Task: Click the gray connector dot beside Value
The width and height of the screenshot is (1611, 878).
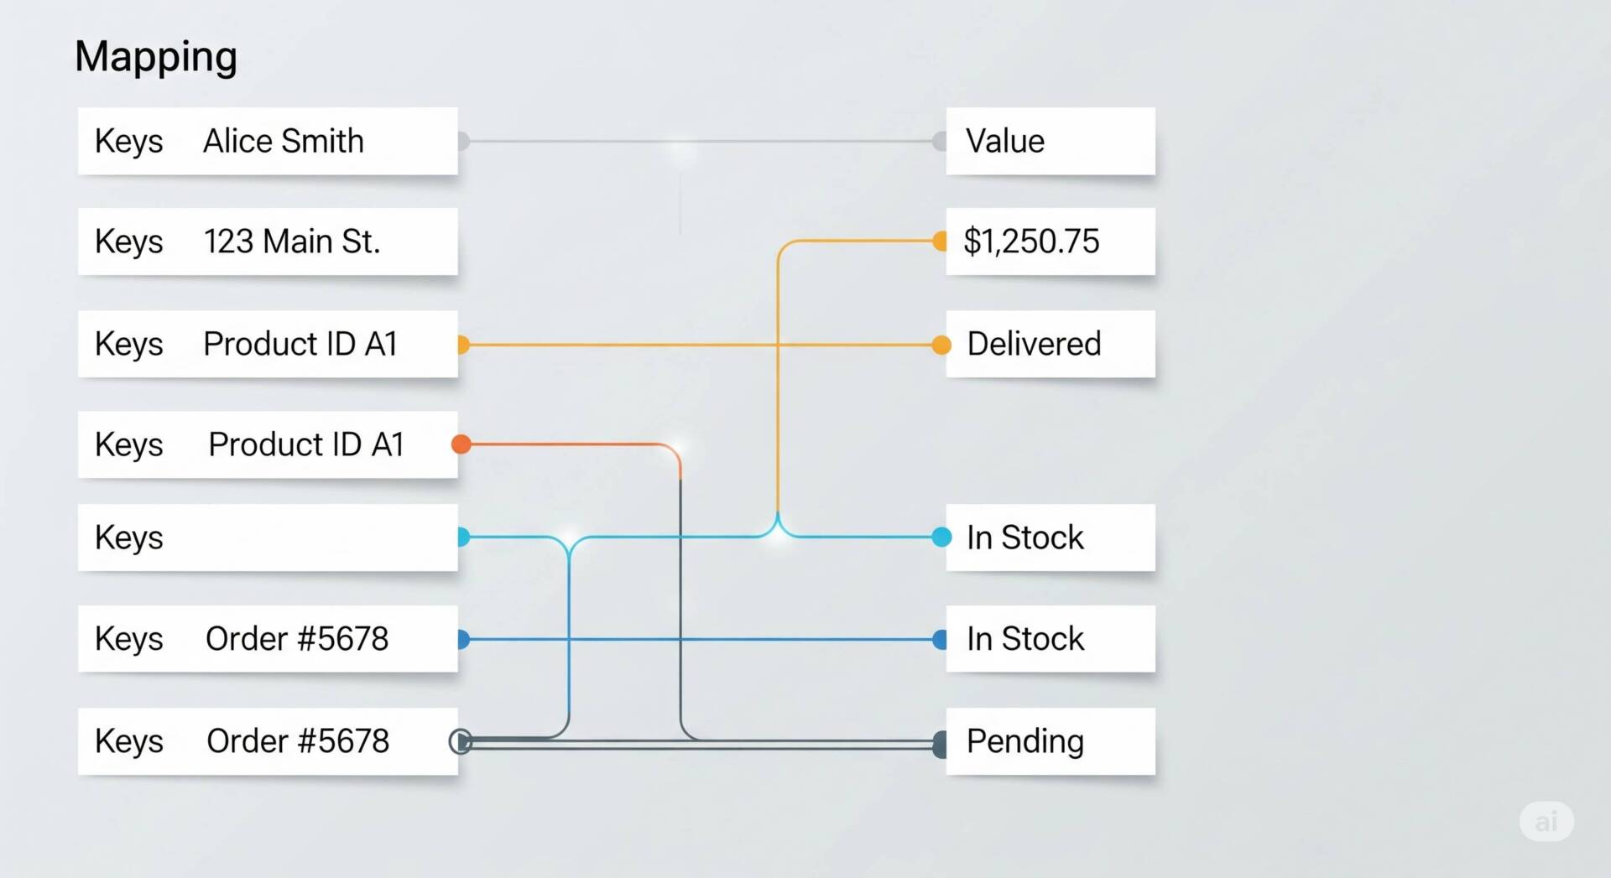Action: [x=940, y=141]
